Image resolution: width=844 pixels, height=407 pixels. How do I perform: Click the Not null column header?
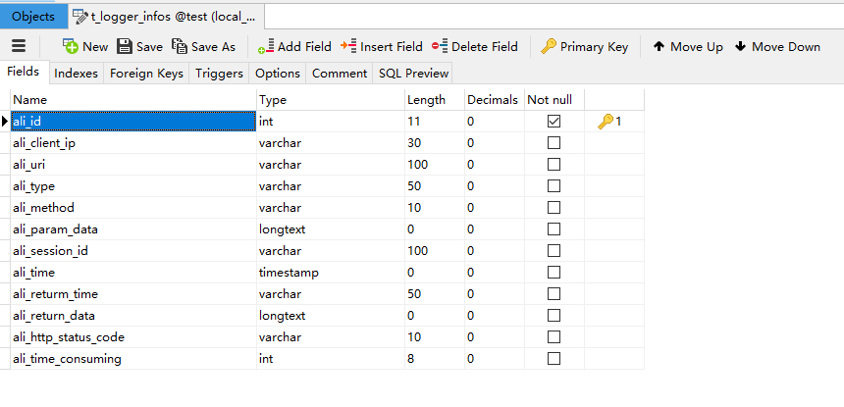(554, 100)
